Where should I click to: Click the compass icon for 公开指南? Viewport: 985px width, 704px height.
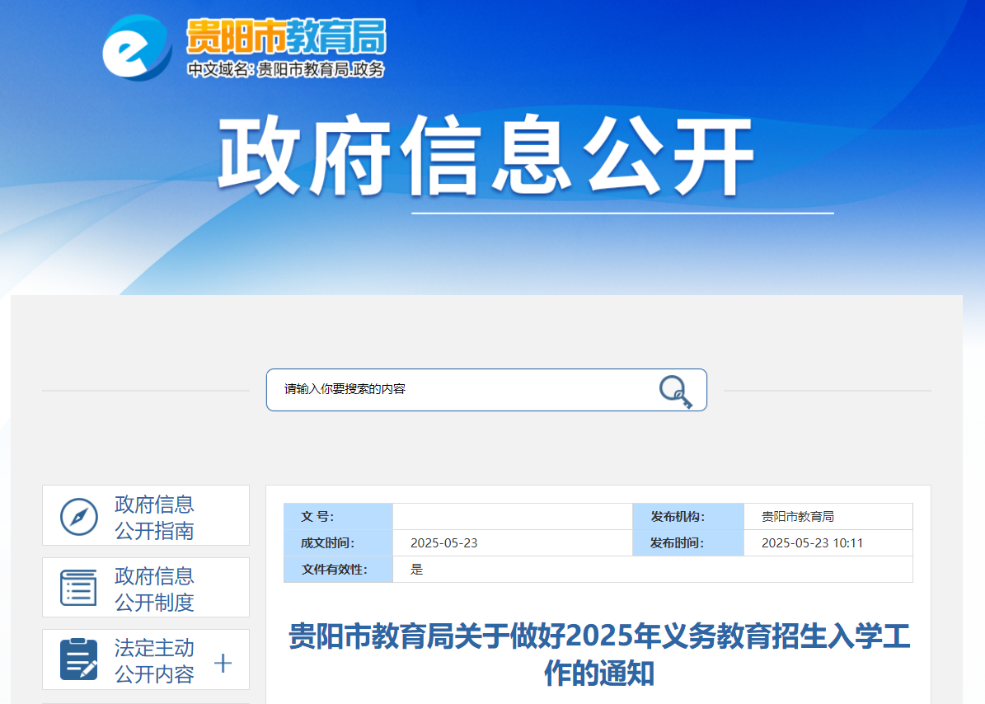pyautogui.click(x=79, y=517)
